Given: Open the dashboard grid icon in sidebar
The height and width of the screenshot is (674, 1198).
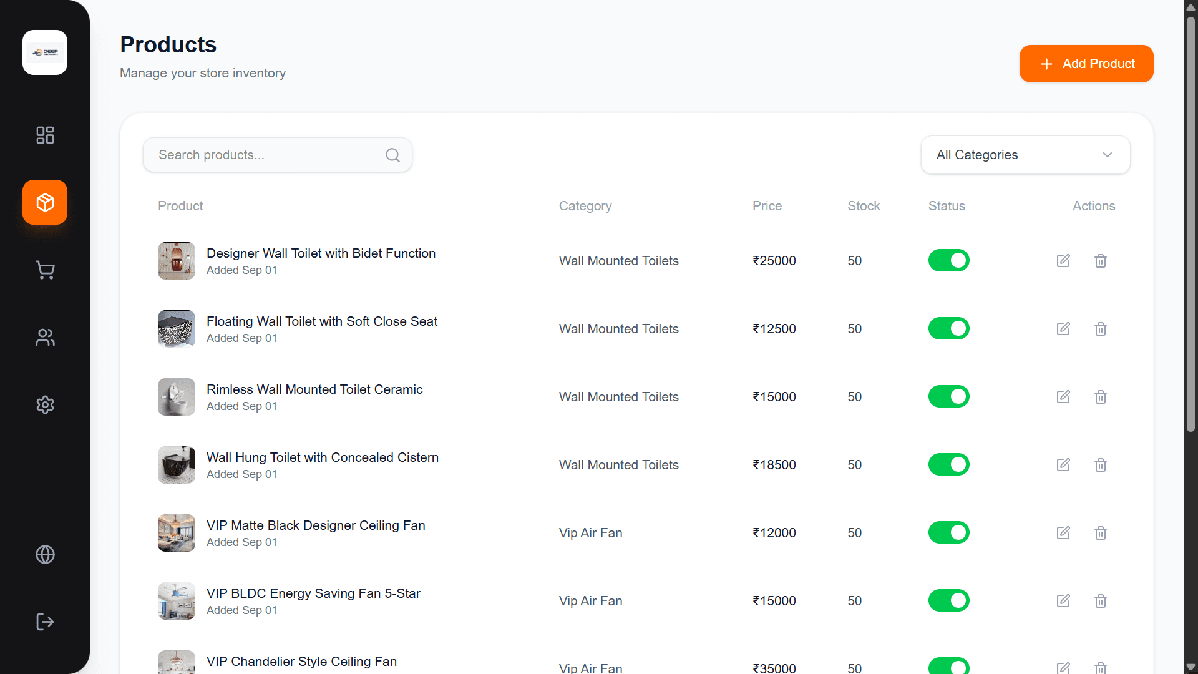Looking at the screenshot, I should point(45,135).
